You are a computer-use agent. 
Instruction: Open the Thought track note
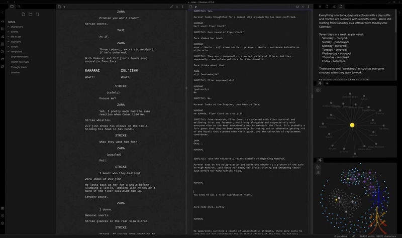click(19, 67)
